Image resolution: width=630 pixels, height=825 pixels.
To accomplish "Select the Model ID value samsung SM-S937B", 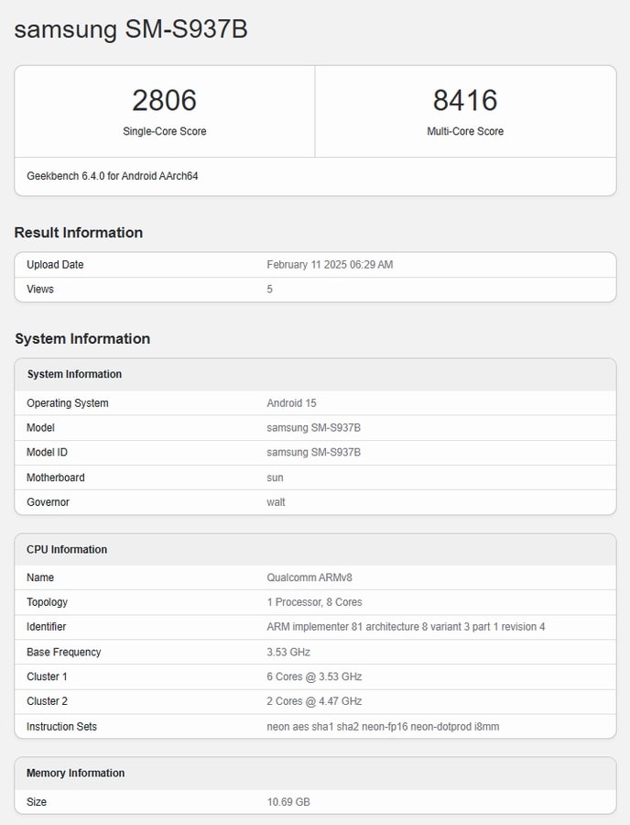I will (313, 453).
